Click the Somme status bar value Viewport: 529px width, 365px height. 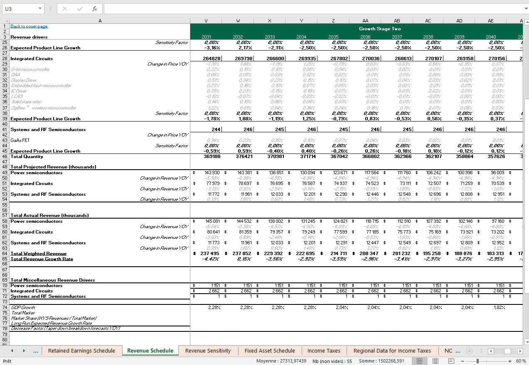click(x=382, y=361)
